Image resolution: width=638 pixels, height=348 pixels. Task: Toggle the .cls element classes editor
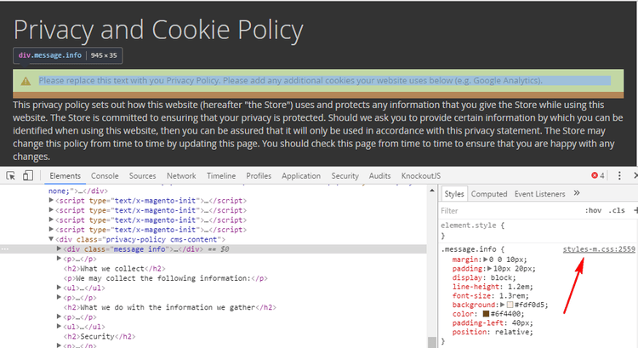click(617, 210)
